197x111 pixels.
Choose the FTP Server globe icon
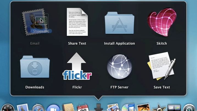click(119, 67)
